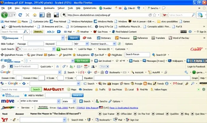This screenshot has height=123, width=207.
Task: Open the File menu
Action: (3, 8)
